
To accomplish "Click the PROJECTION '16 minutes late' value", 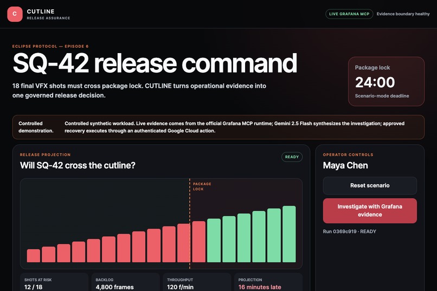I will [x=260, y=287].
